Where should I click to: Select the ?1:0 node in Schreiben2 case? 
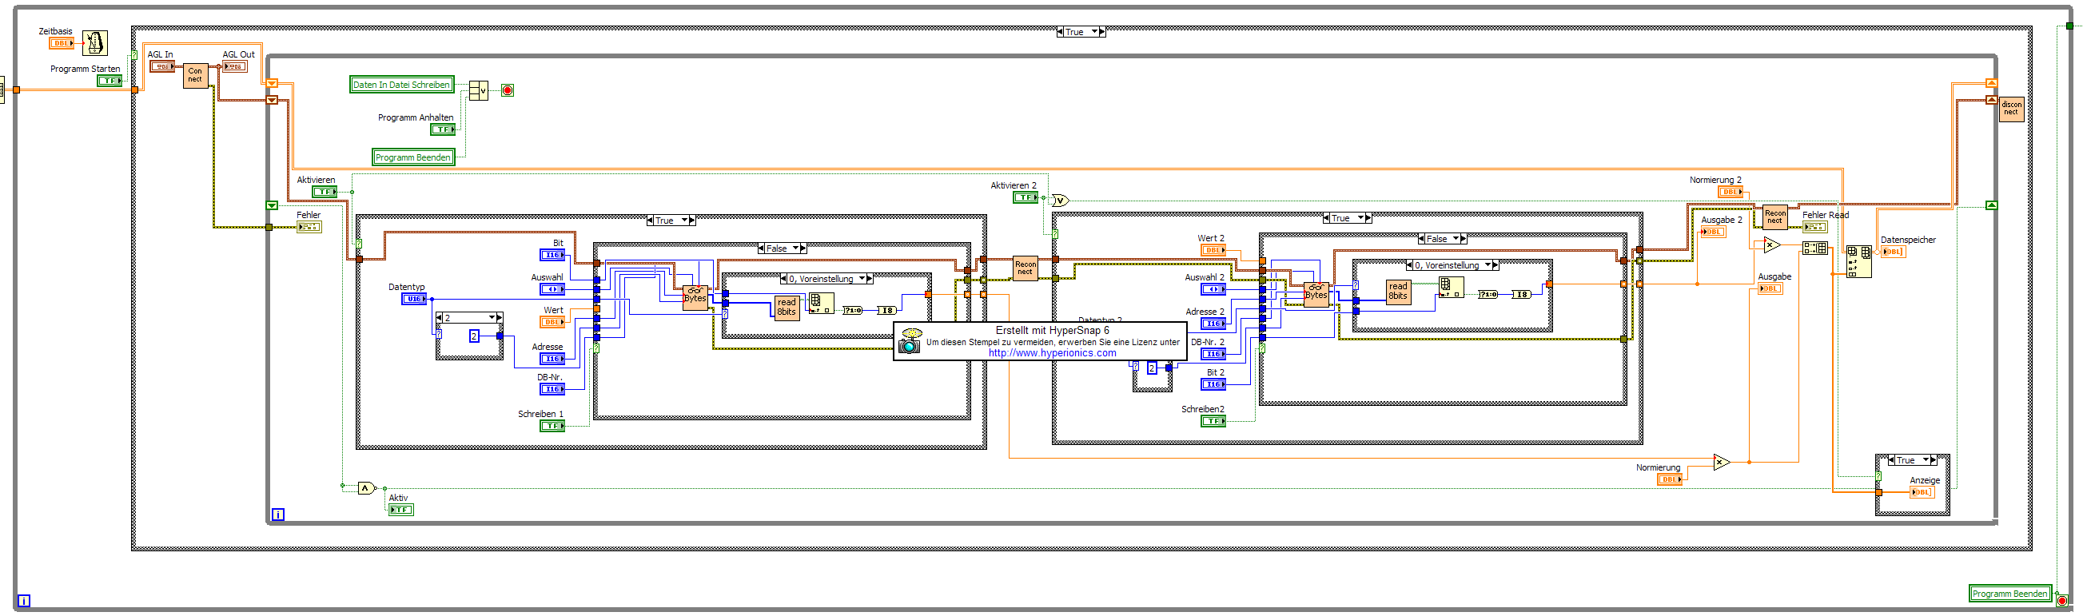pyautogui.click(x=1488, y=294)
